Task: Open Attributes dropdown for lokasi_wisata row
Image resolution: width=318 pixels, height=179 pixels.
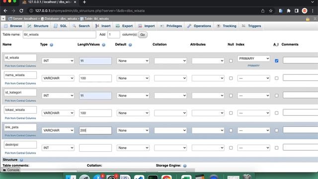Action: (208, 113)
